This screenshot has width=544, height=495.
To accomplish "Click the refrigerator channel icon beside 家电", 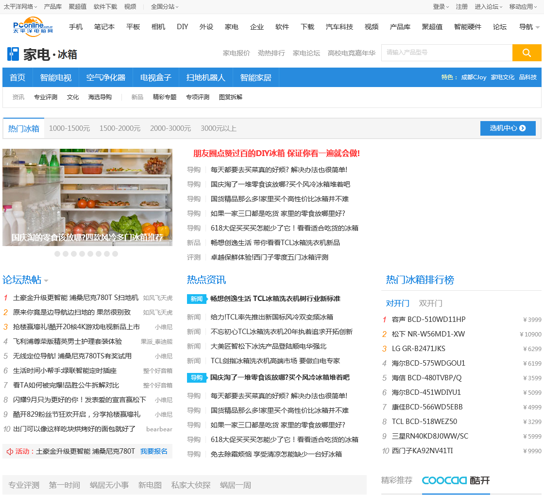I will [13, 54].
